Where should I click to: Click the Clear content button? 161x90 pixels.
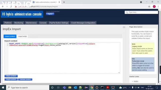[x=11, y=76]
